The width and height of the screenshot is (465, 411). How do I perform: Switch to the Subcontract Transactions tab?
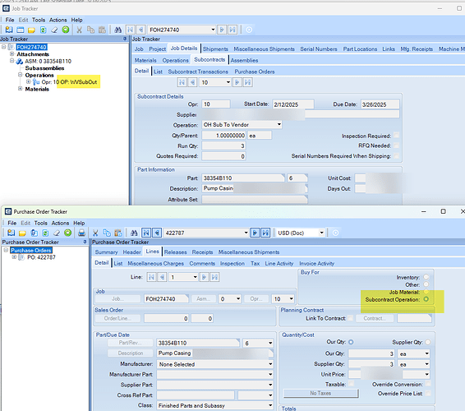(198, 72)
